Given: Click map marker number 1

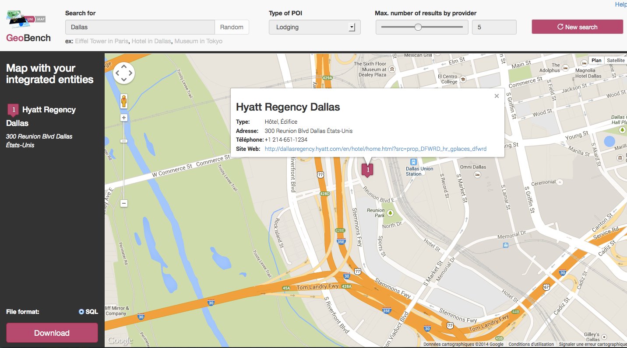Looking at the screenshot, I should (x=367, y=170).
